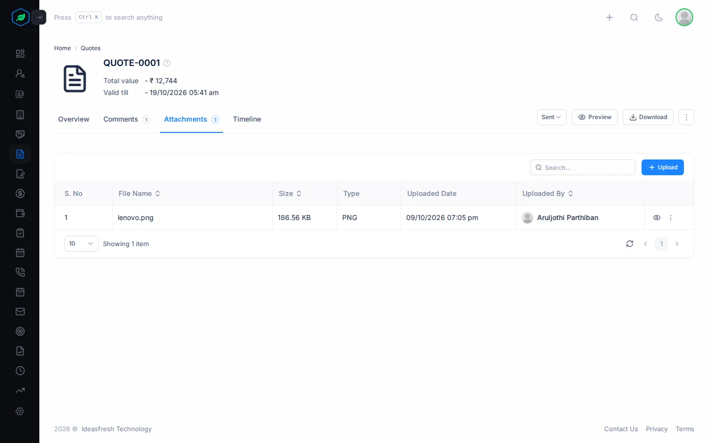The image size is (709, 443).
Task: Open the Sent status dropdown
Action: point(551,117)
